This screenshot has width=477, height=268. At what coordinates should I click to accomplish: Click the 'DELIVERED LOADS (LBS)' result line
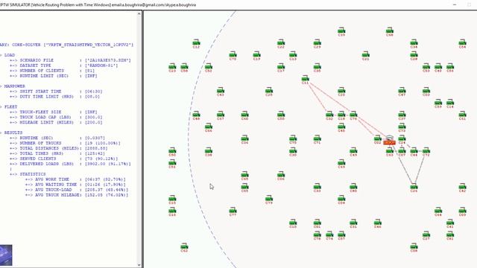point(70,164)
